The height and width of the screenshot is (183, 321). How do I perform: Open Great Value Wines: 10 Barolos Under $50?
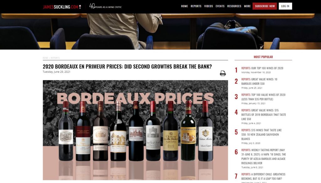click(259, 82)
